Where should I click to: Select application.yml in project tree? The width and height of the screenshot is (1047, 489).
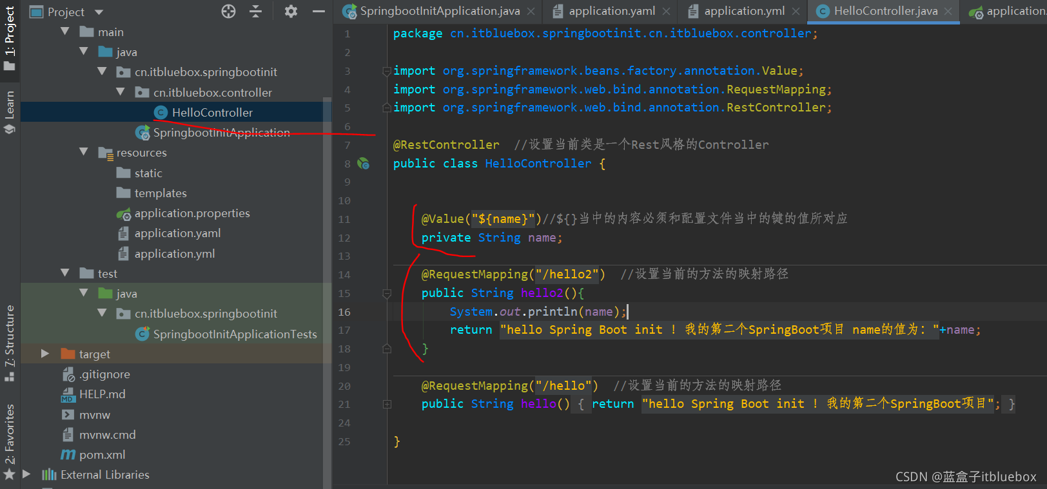[175, 253]
